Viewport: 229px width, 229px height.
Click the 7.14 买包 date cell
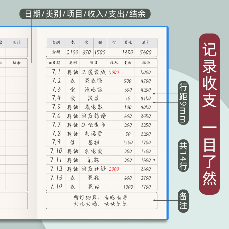pyautogui.click(x=56, y=187)
